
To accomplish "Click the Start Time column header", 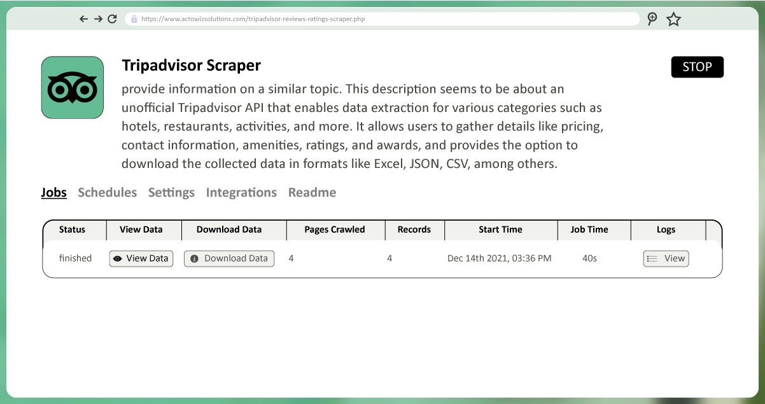I will tap(500, 230).
